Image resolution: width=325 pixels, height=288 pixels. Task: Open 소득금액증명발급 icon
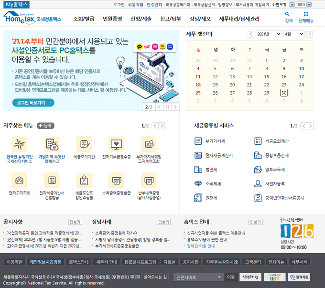tap(117, 180)
